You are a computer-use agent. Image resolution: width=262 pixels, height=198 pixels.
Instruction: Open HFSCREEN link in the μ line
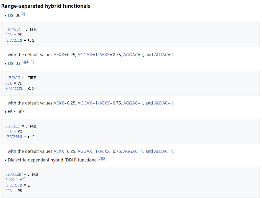coord(14,185)
